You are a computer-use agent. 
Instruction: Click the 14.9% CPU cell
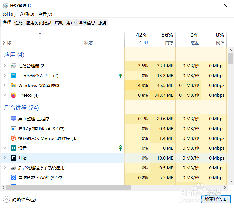tap(137, 85)
